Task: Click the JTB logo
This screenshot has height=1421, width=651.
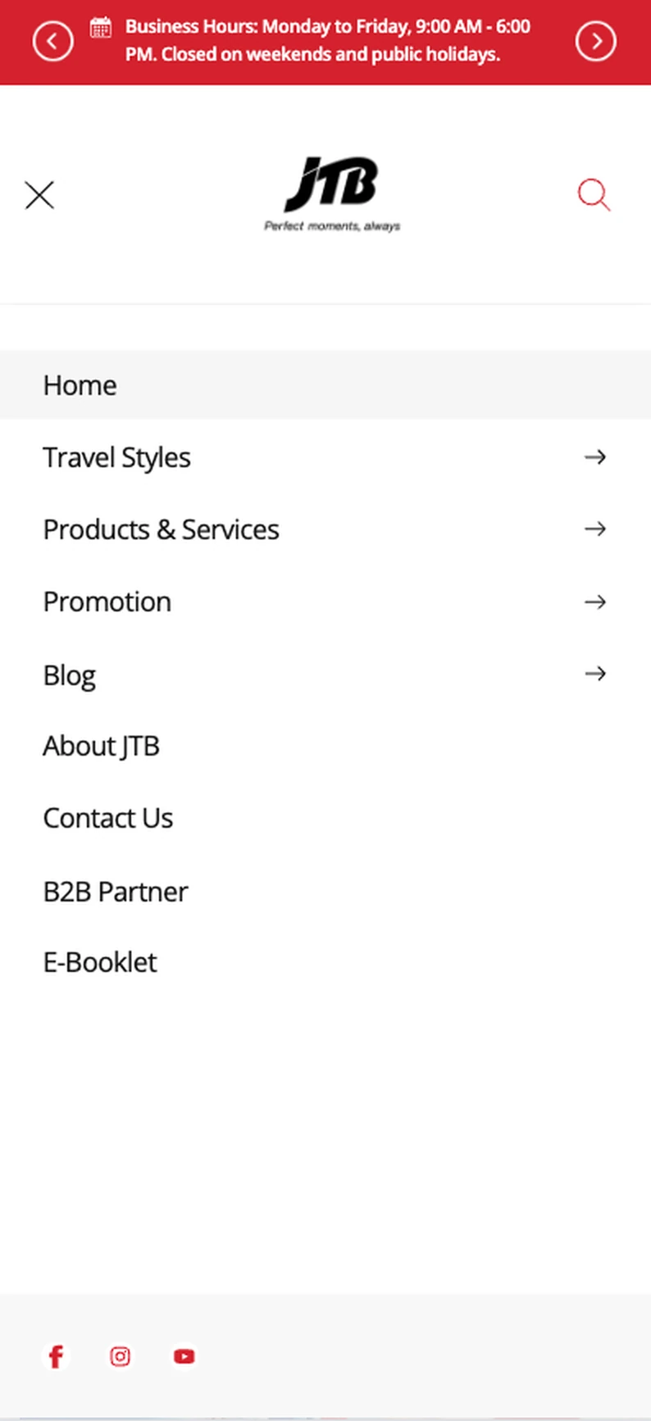Action: click(332, 194)
